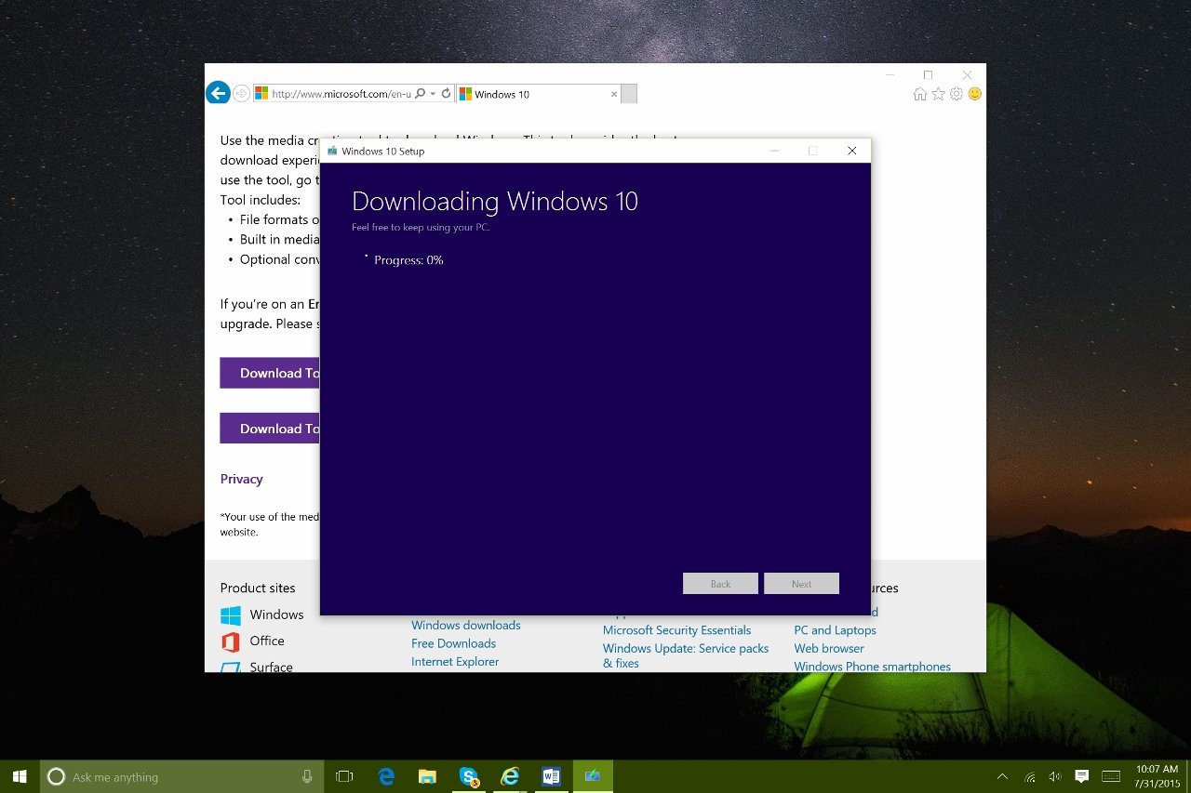Screen dimensions: 1191x793
Task: Click the forward arrow in Internet Explorer
Action: 241,93
